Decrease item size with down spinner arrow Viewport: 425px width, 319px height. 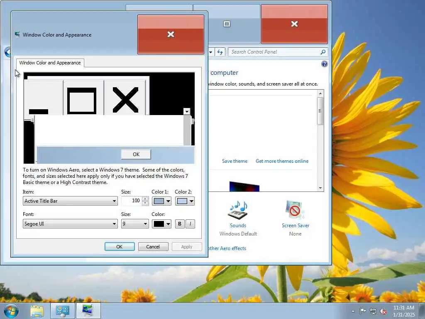tap(145, 203)
